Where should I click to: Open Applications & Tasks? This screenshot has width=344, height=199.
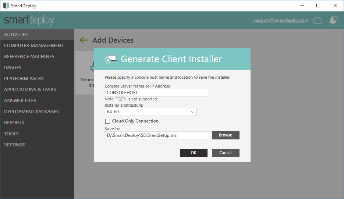[x=37, y=89]
